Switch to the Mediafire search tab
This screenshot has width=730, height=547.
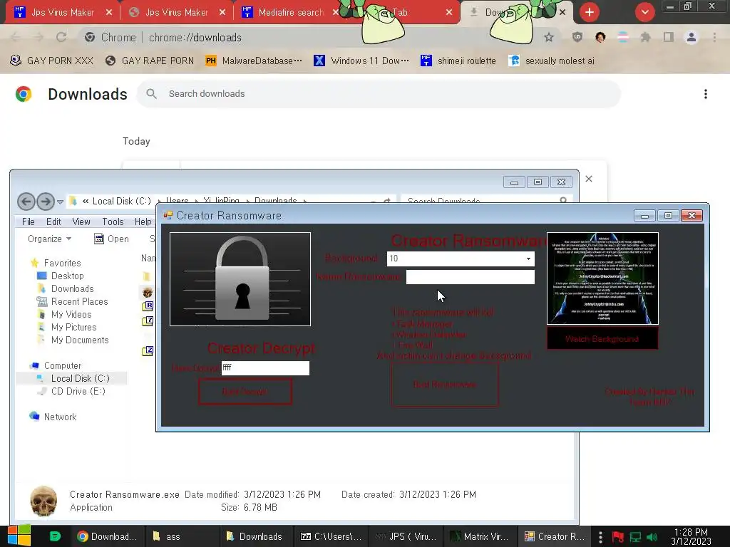click(x=291, y=12)
